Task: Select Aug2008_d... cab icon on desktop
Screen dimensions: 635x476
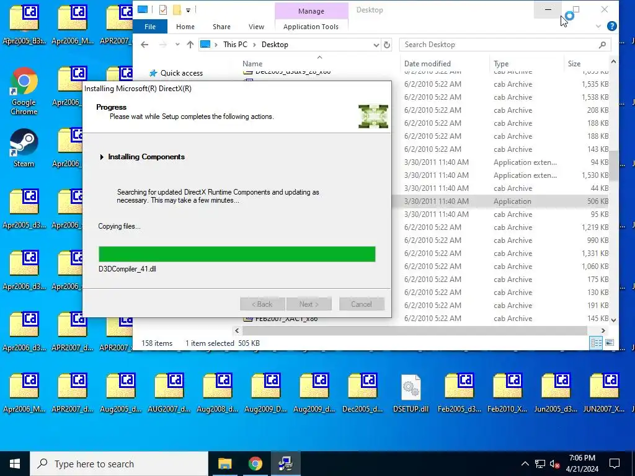Action: 218,392
